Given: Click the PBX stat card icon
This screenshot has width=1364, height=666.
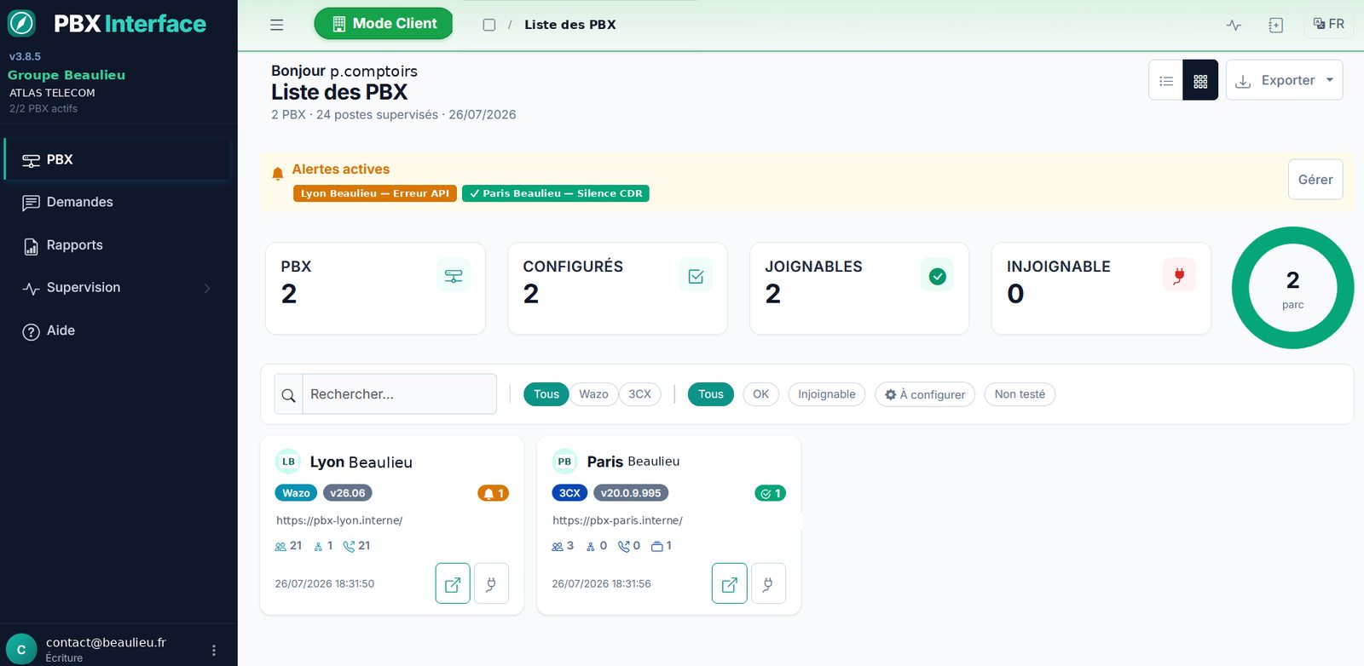Looking at the screenshot, I should pos(454,276).
